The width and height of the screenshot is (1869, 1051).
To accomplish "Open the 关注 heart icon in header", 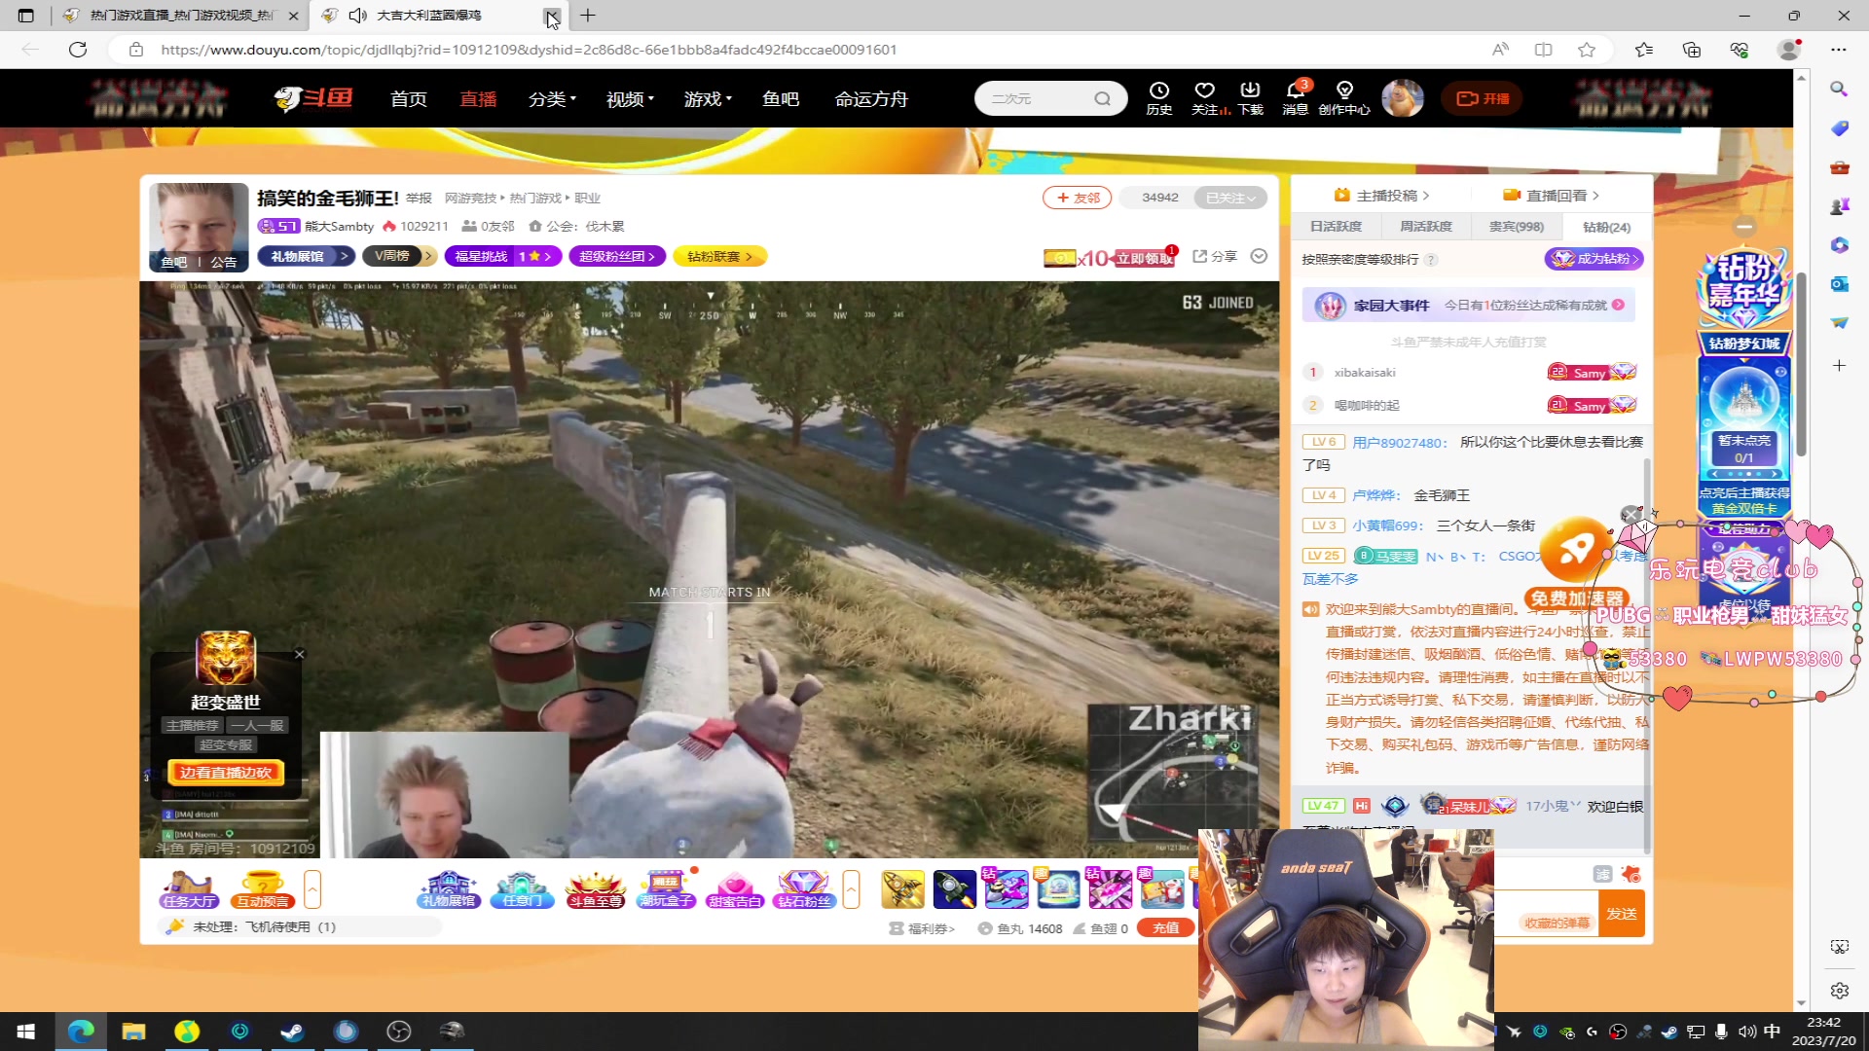I will click(x=1205, y=98).
